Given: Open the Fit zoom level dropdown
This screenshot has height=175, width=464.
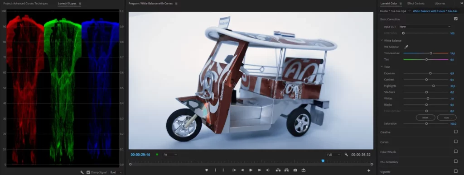Looking at the screenshot, I should pos(170,155).
